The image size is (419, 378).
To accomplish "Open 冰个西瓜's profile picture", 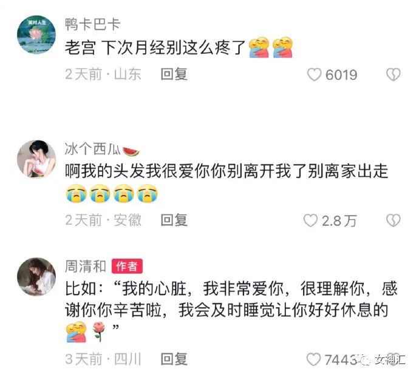I will tap(36, 159).
